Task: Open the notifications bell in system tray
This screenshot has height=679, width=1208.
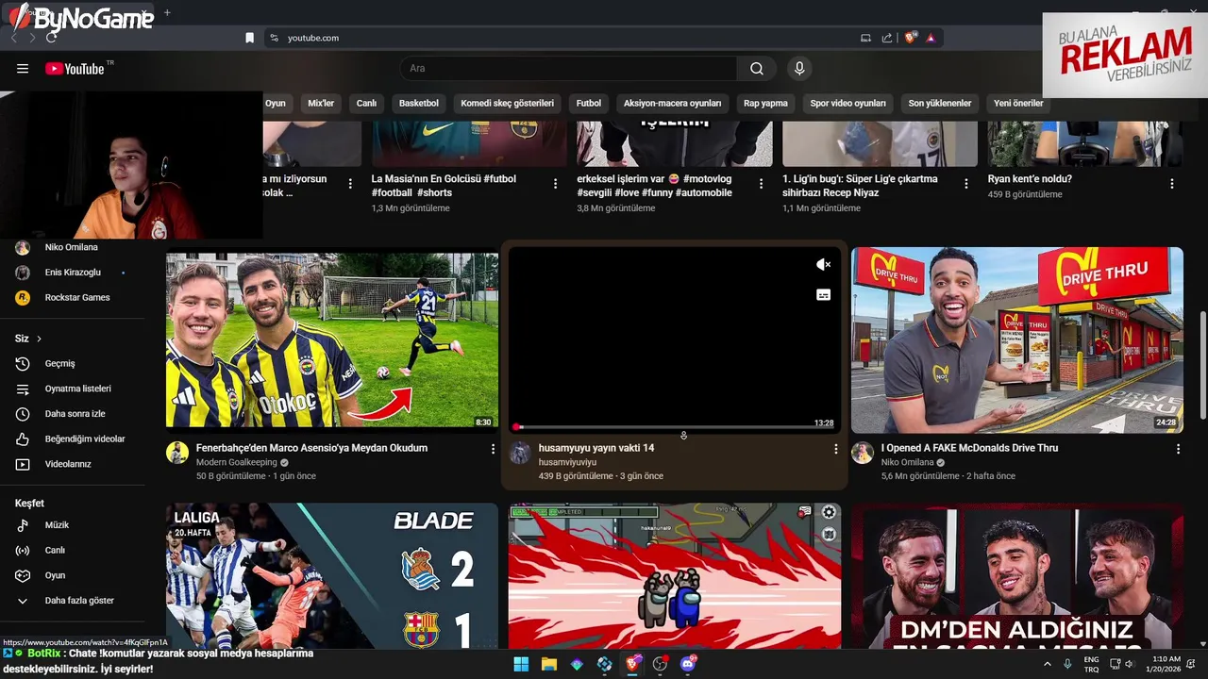Action: pyautogui.click(x=1190, y=664)
